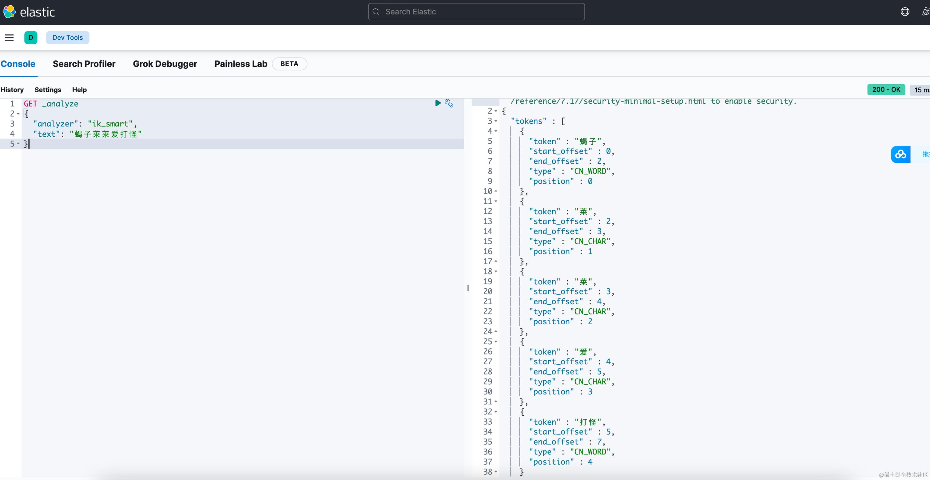Screen dimensions: 930x480
Task: Fold the first token object at line 4
Action: (496, 131)
